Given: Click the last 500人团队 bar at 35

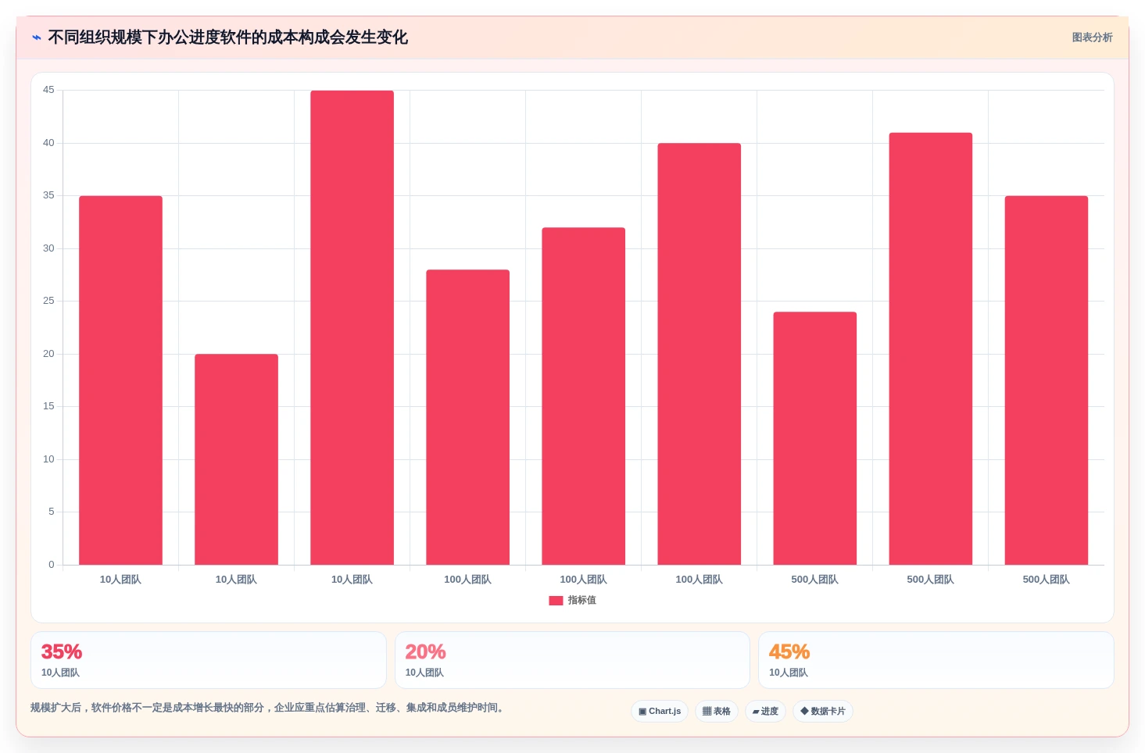Looking at the screenshot, I should [x=1046, y=380].
